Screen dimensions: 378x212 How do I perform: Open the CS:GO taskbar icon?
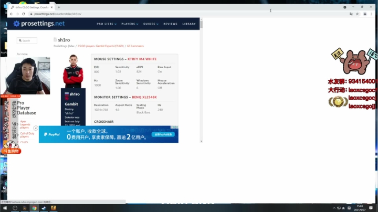point(53,208)
